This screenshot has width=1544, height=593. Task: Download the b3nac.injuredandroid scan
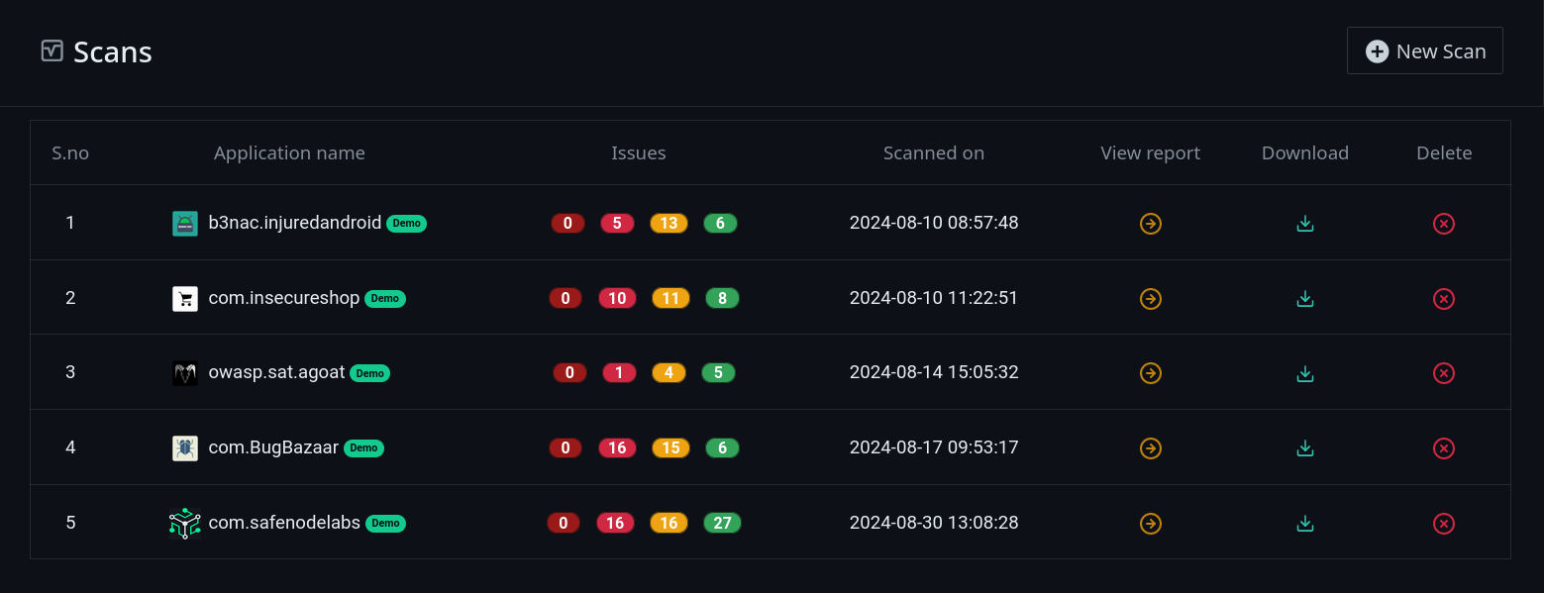[x=1305, y=224]
